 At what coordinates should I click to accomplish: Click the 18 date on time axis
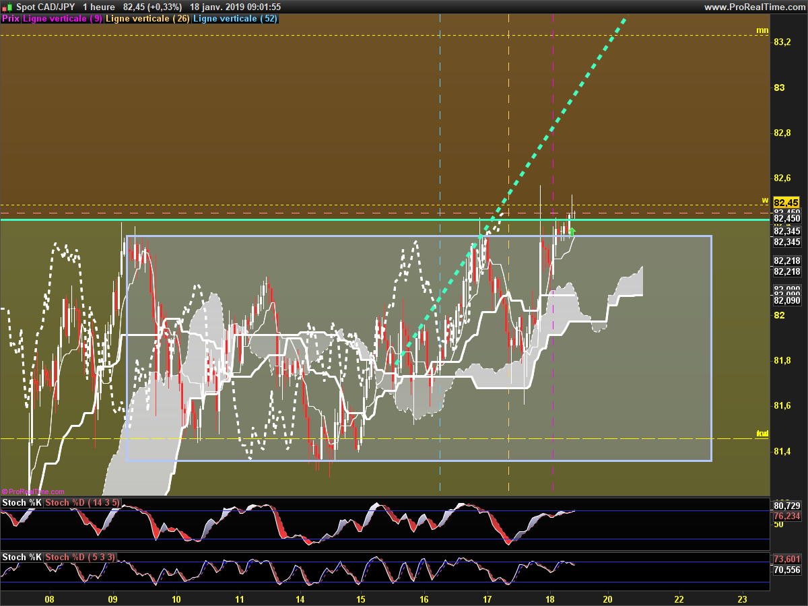[550, 599]
